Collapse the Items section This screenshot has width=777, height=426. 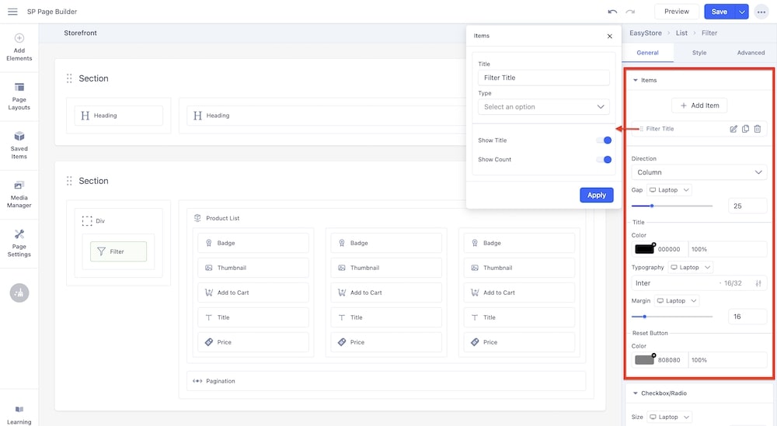point(636,80)
